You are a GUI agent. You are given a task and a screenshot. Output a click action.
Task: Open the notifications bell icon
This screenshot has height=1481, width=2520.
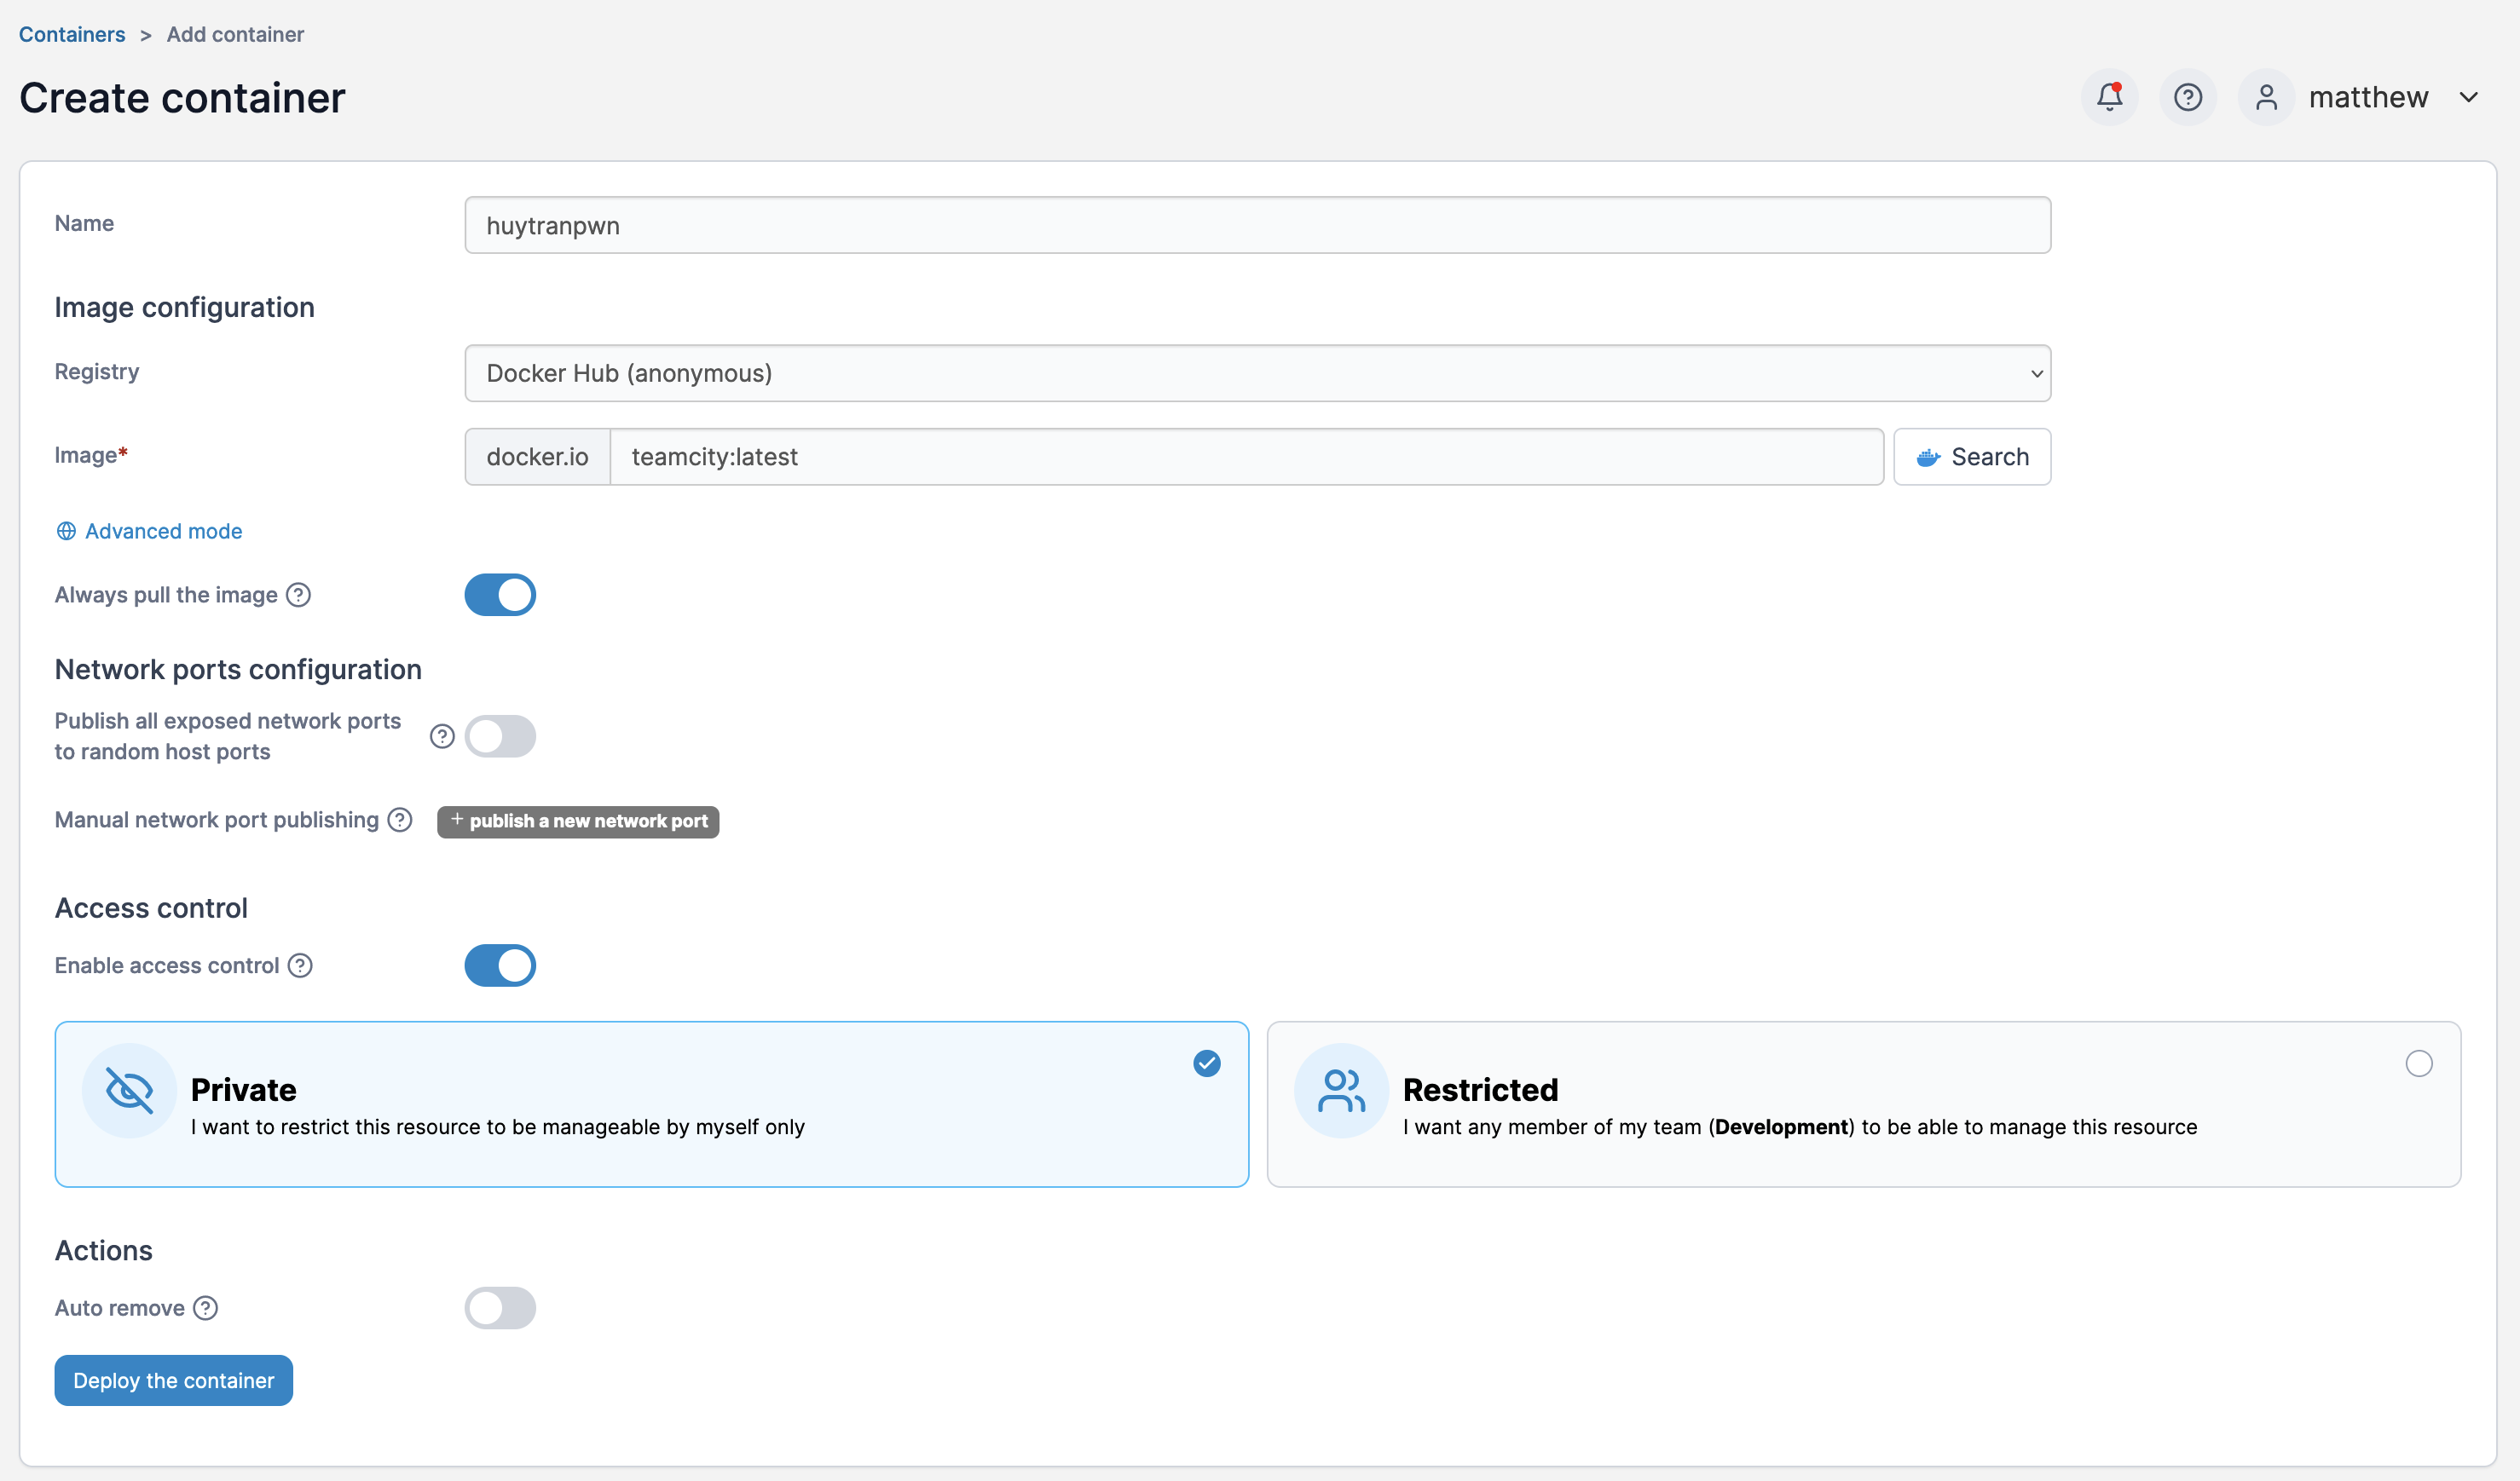coord(2109,97)
